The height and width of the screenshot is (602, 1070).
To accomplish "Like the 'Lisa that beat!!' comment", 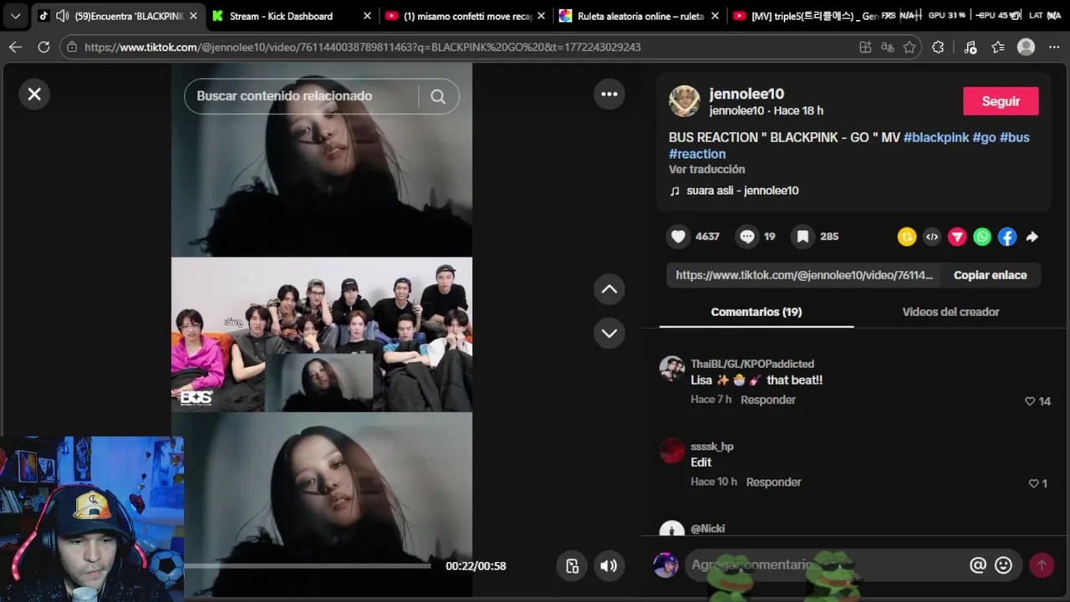I will point(1030,401).
